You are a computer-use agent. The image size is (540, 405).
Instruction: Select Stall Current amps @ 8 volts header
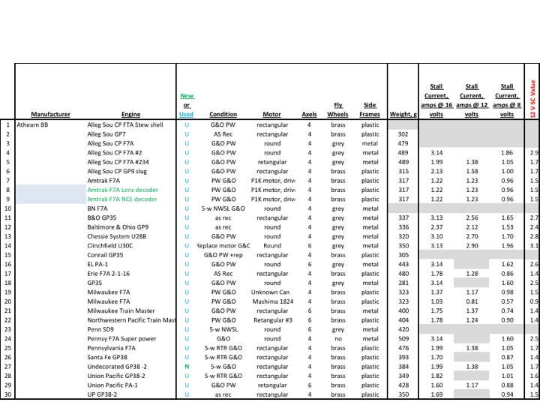click(x=507, y=100)
